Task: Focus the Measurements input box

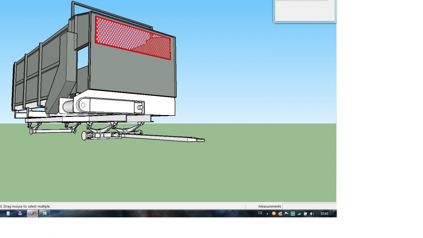Action: pos(309,206)
